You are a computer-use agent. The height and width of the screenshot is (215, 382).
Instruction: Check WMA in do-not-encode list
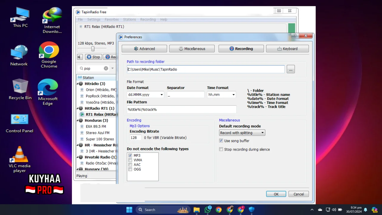click(130, 160)
